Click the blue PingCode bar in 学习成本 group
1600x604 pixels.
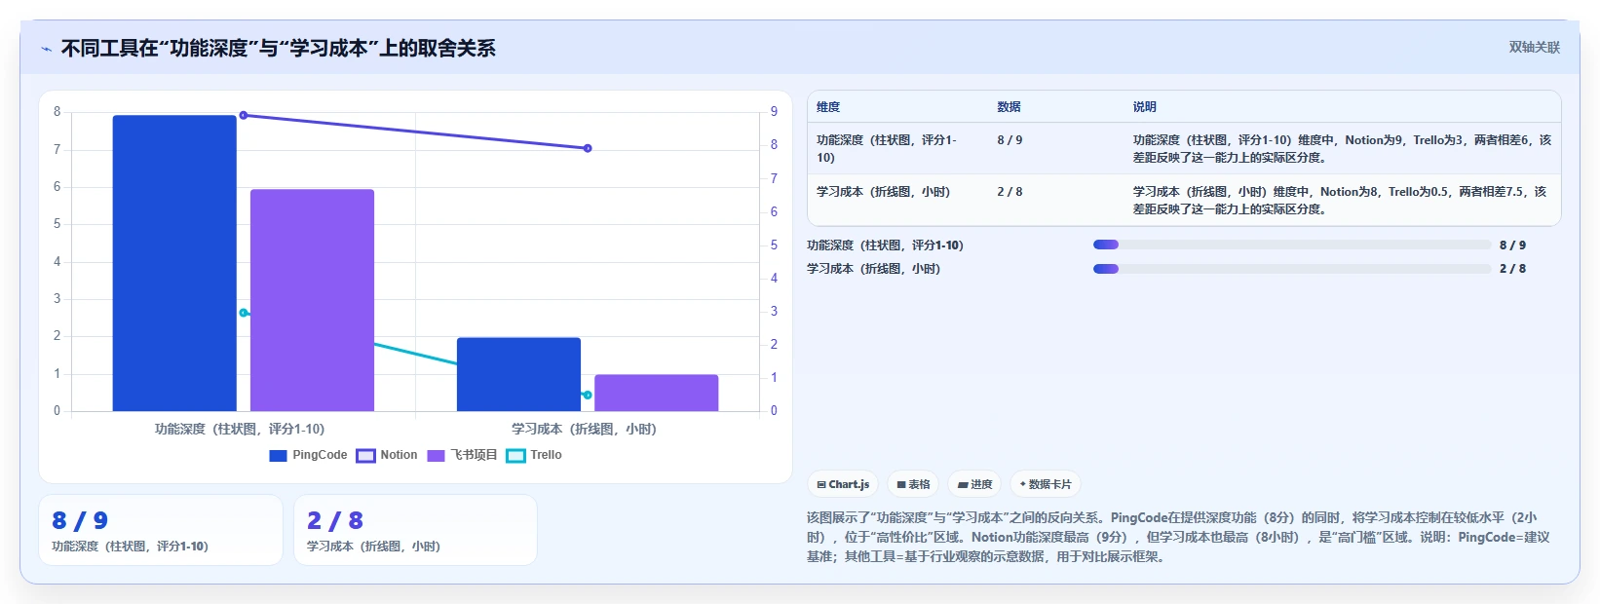pyautogui.click(x=518, y=374)
